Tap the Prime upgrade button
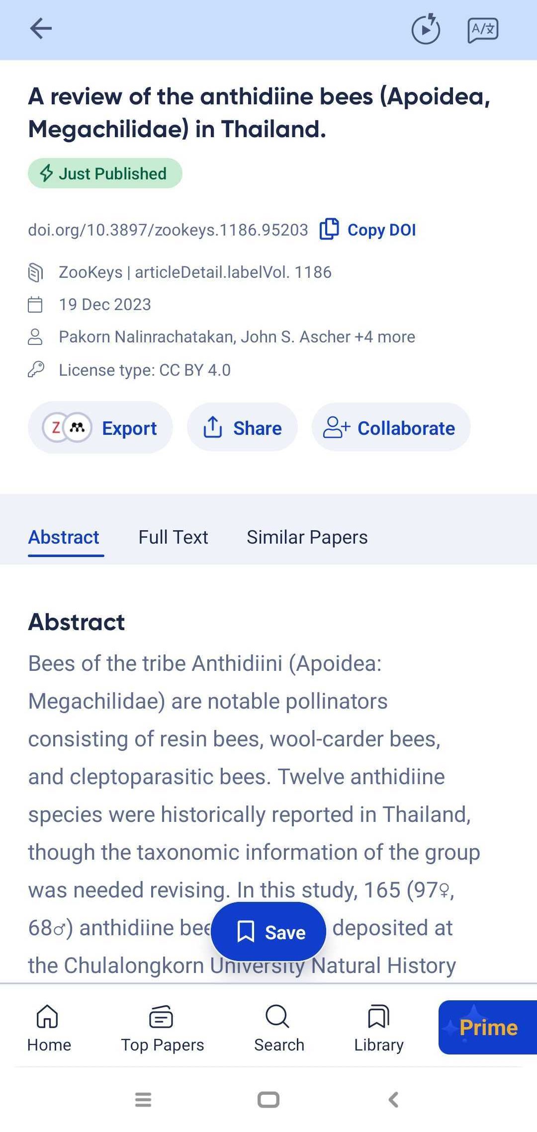The width and height of the screenshot is (537, 1132). point(487,1027)
